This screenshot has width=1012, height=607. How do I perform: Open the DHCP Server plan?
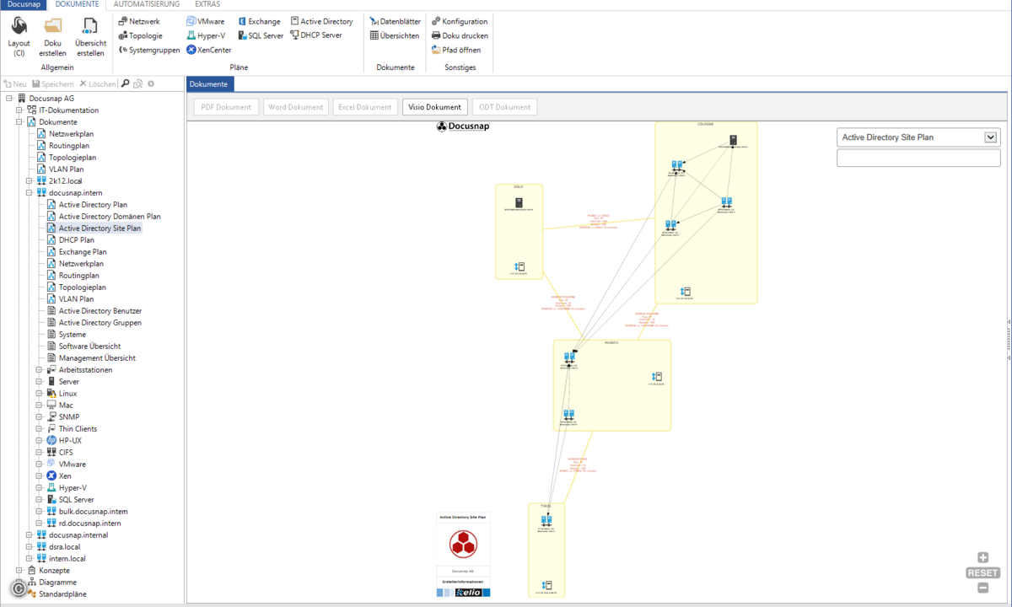[316, 35]
